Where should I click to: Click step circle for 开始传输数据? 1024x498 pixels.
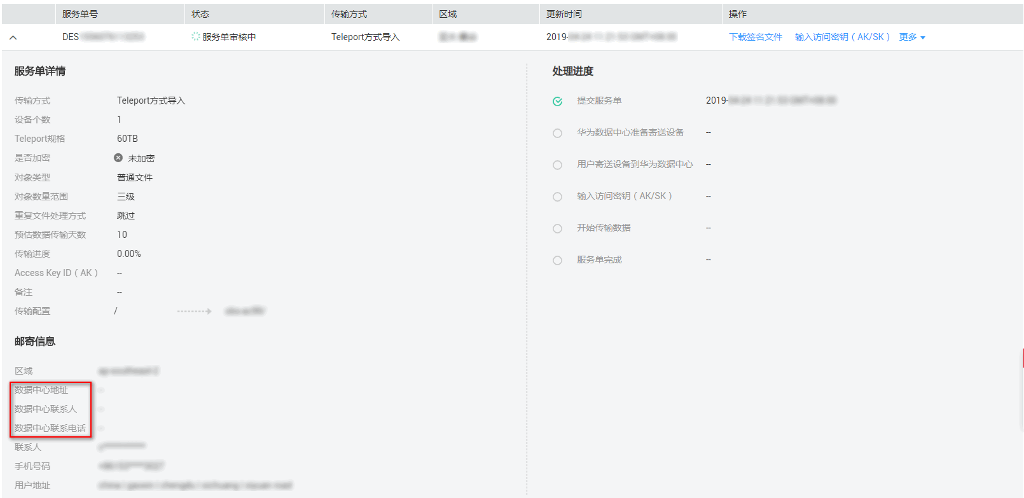pos(558,228)
